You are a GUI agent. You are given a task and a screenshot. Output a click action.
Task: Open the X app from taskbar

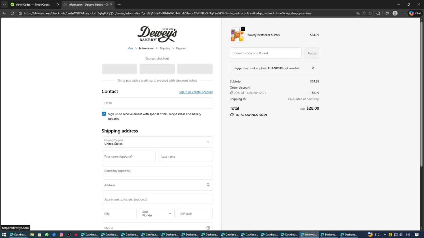(x=69, y=235)
